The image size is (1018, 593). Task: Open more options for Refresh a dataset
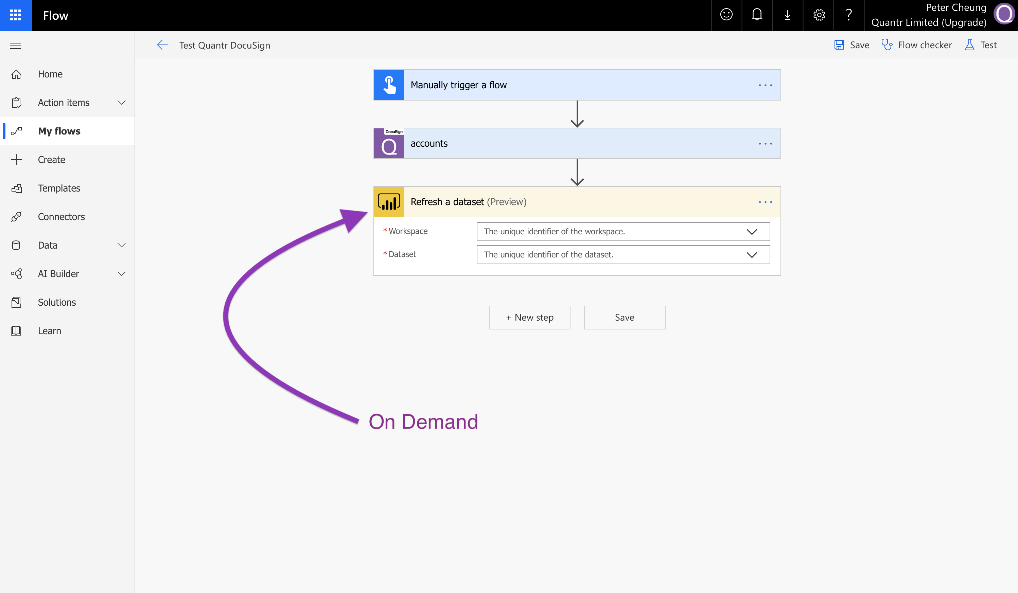(x=765, y=202)
